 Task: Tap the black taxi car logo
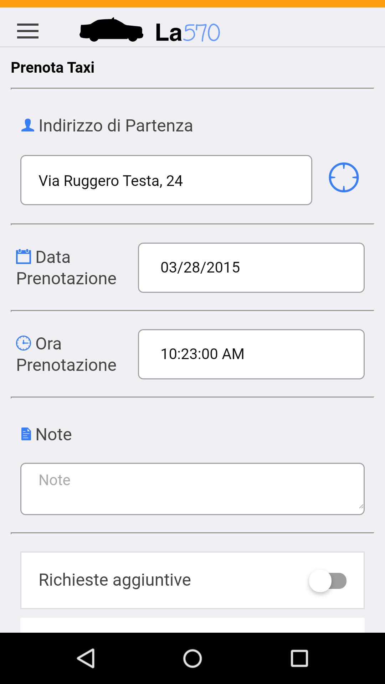pyautogui.click(x=111, y=30)
